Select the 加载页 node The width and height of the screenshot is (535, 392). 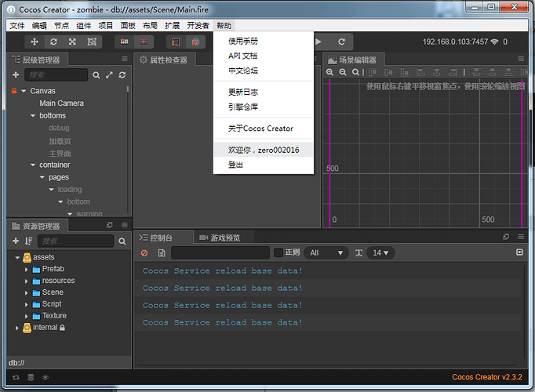click(x=60, y=141)
